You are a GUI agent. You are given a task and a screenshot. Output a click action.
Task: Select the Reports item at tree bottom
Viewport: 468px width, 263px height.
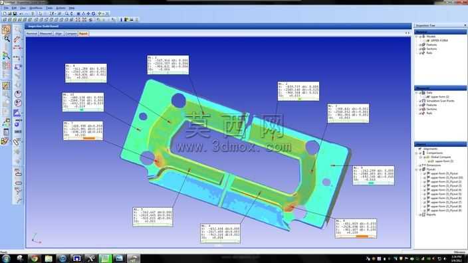[x=431, y=215]
